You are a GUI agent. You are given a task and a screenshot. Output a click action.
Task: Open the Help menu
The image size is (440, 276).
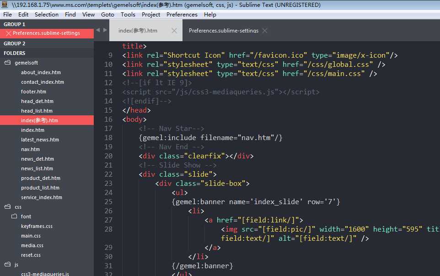point(210,14)
